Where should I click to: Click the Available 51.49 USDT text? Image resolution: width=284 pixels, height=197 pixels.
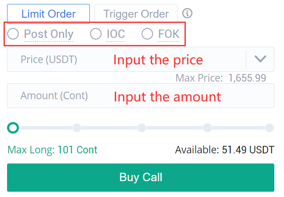point(225,150)
